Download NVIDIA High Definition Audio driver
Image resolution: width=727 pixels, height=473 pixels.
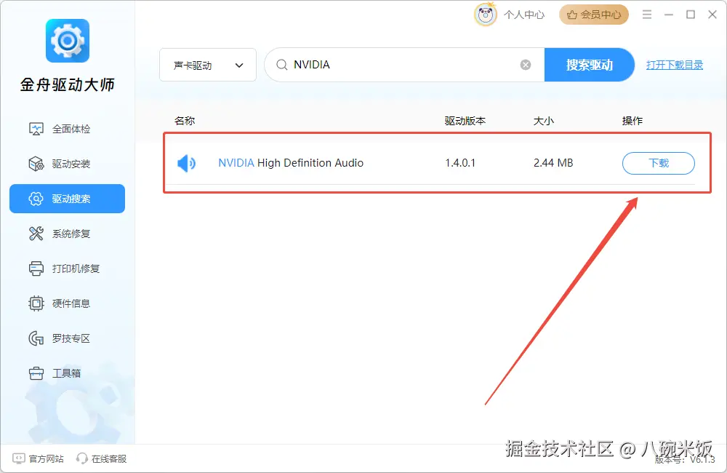tap(659, 163)
